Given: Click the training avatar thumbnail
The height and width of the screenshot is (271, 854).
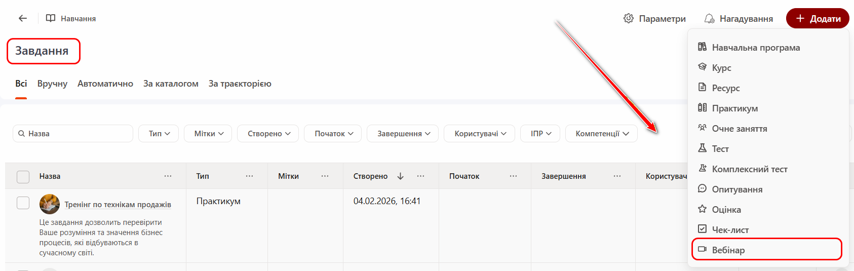Looking at the screenshot, I should pos(50,204).
